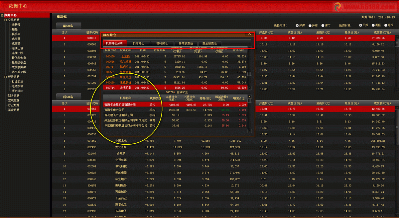
Task: Click scroll-up arrow of dialog institution list
Action: [250, 97]
